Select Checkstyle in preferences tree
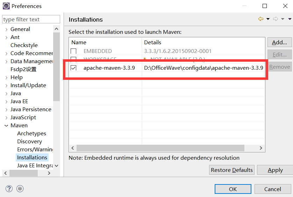The image size is (293, 197). tap(24, 45)
